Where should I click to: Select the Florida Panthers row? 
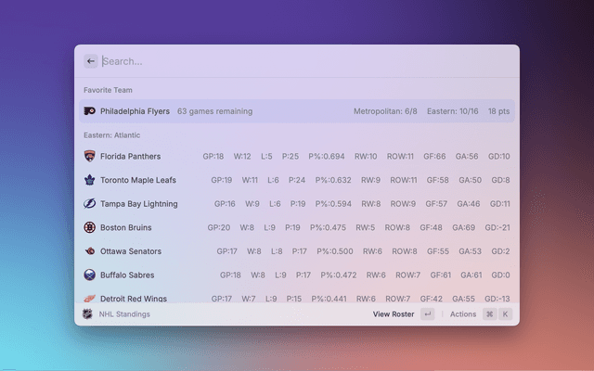point(297,157)
